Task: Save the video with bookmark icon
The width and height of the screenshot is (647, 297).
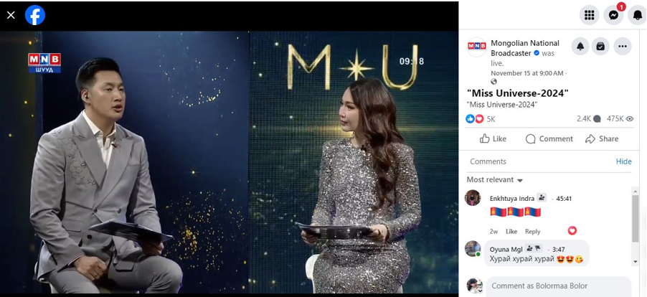Action: (600, 46)
